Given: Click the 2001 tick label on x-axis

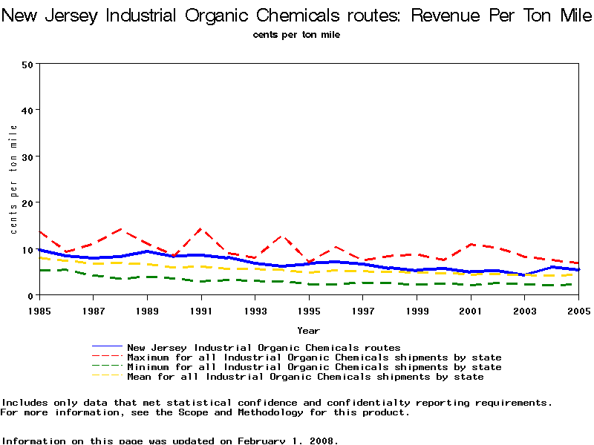Looking at the screenshot, I should (471, 309).
